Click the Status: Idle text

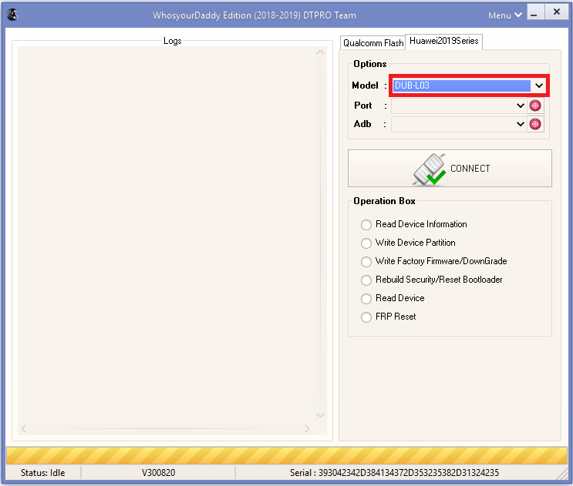click(x=42, y=473)
